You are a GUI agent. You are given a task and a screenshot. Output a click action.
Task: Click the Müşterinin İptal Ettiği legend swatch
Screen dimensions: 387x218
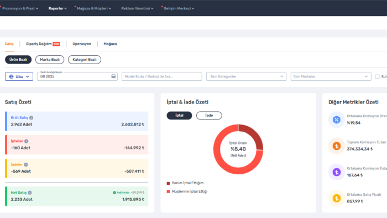coord(168,191)
